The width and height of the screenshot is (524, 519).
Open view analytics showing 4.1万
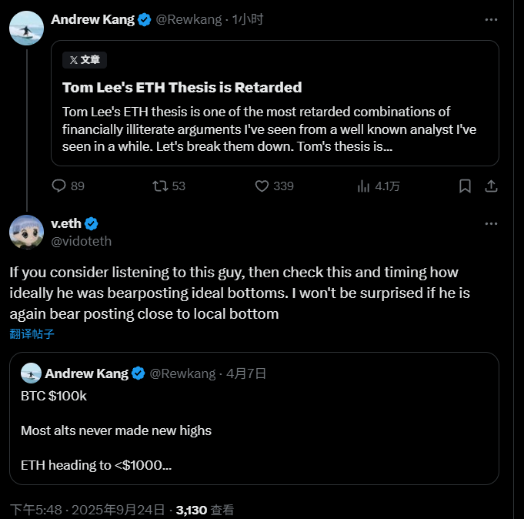364,186
